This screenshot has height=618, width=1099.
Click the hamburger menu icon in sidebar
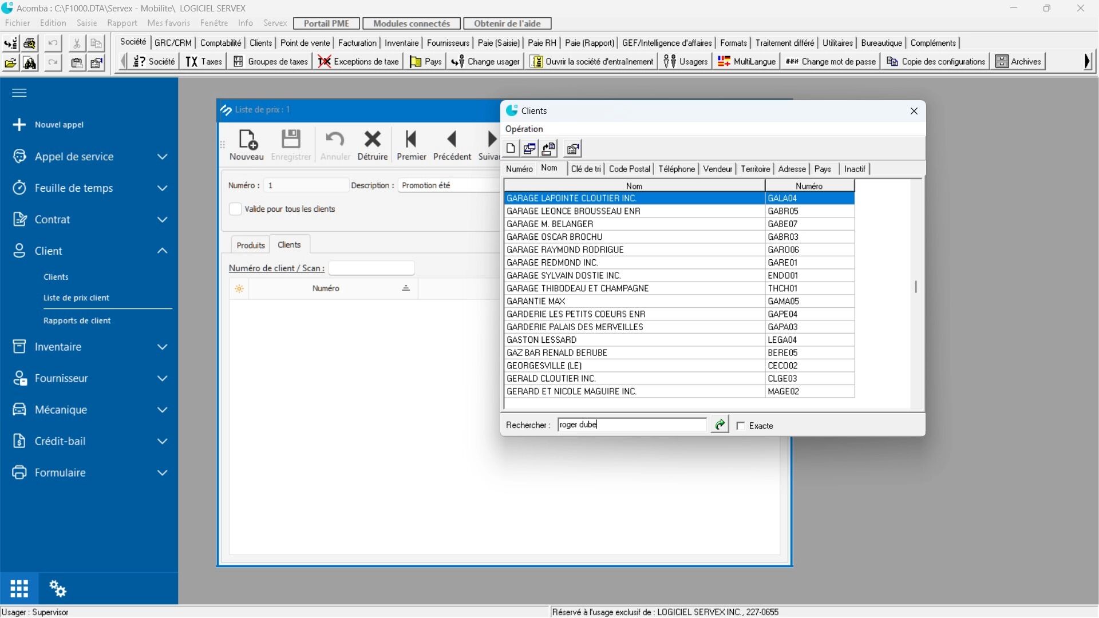pyautogui.click(x=19, y=93)
